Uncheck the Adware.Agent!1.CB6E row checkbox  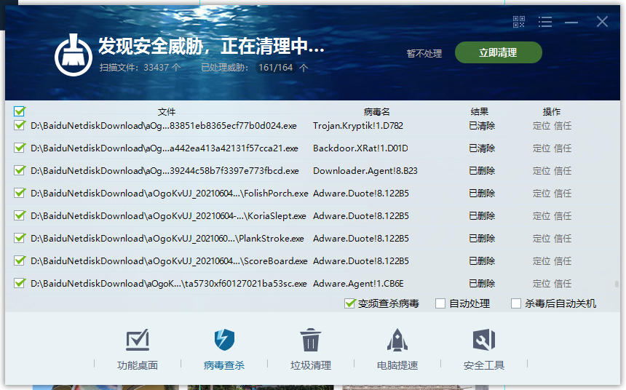pyautogui.click(x=19, y=283)
